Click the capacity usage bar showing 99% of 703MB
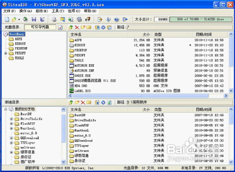The image size is (235, 172). tap(201, 19)
